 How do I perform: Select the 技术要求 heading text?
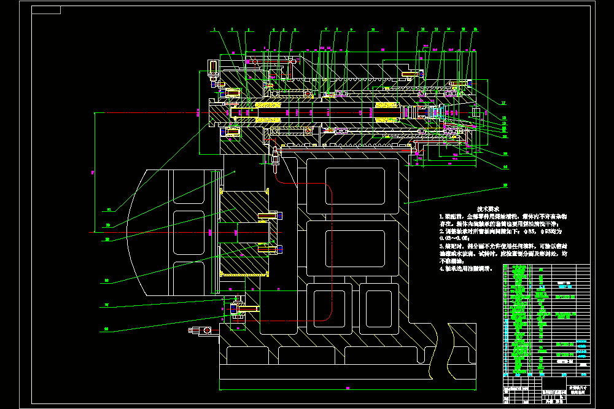coord(488,209)
